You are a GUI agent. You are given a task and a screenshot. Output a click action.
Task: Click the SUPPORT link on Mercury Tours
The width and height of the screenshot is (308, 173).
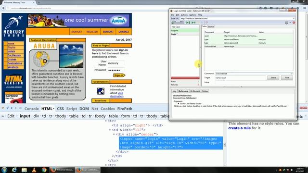click(108, 32)
